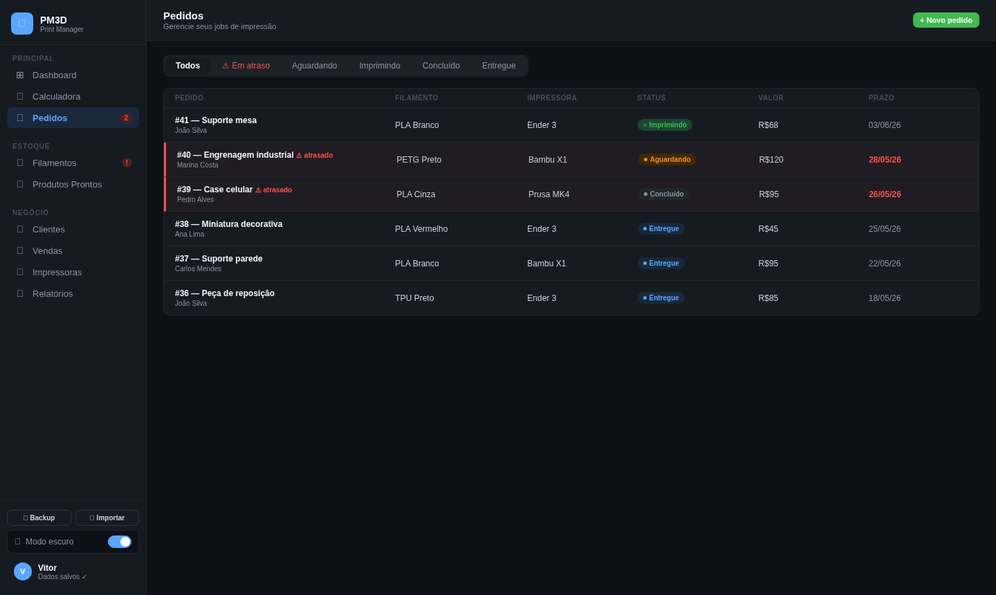Click Entregue badge on order #36
The image size is (996, 595).
tap(661, 298)
